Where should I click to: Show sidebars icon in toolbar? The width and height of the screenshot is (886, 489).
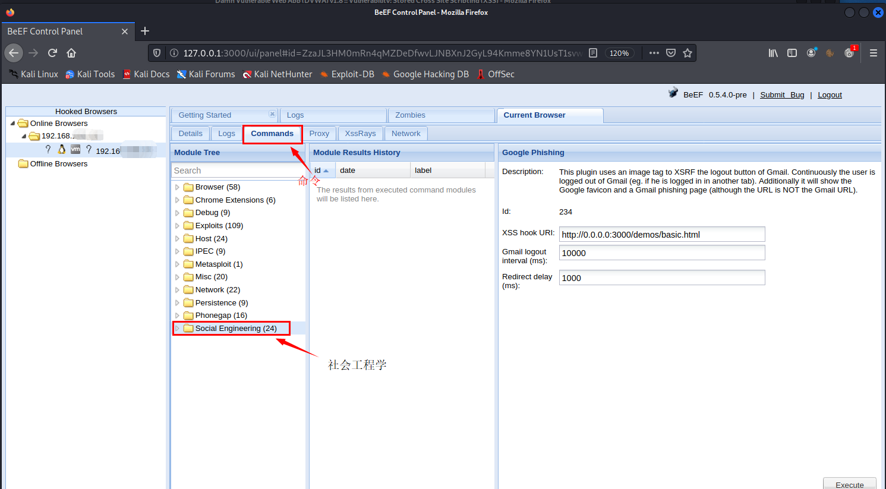tap(792, 53)
